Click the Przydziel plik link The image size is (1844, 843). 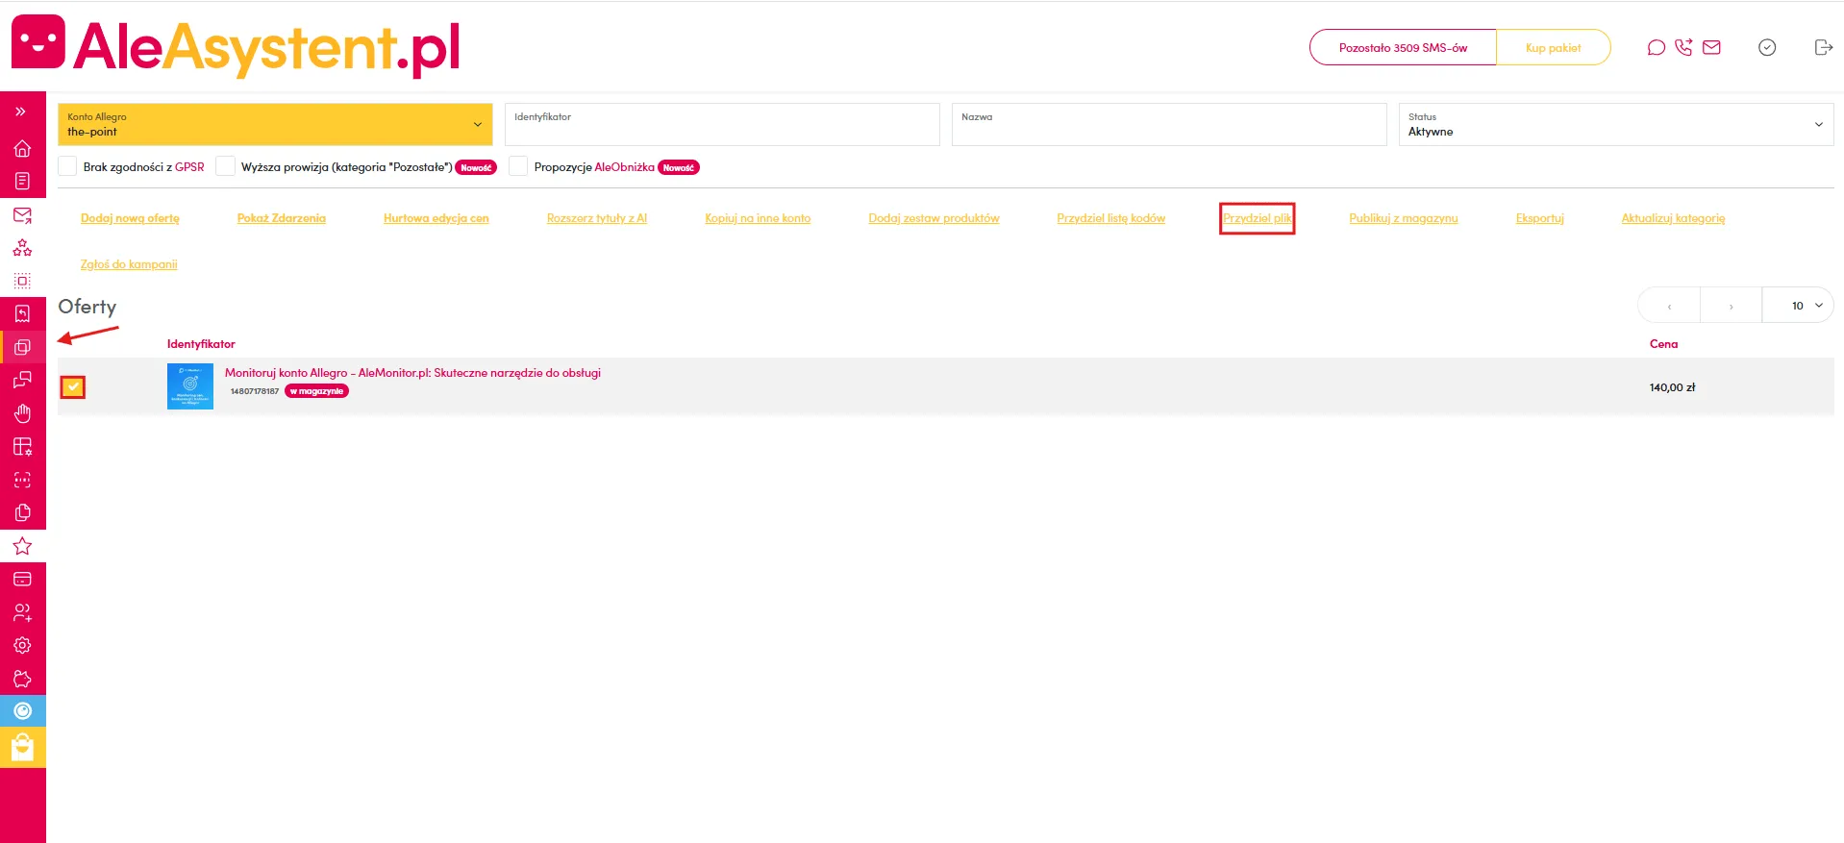click(x=1257, y=218)
